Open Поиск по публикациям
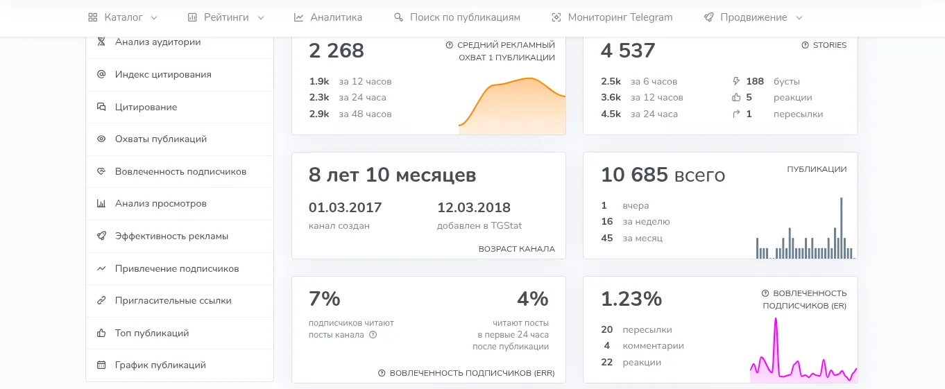 pyautogui.click(x=457, y=17)
